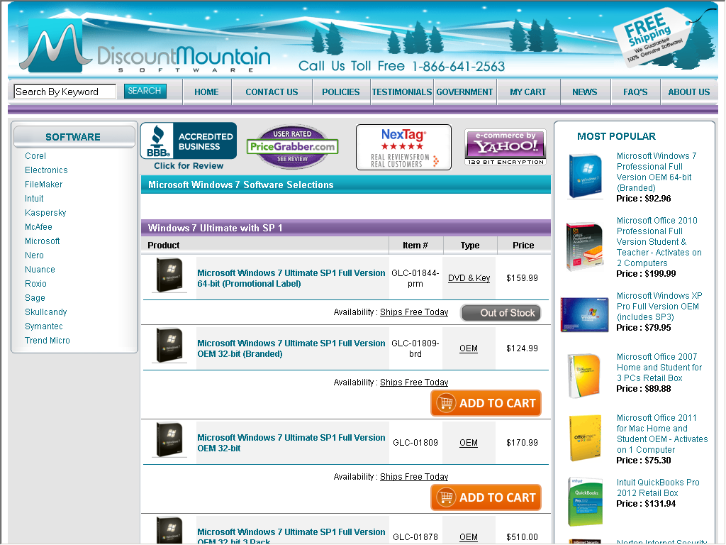Open the PriceGrabber user rated badge
The height and width of the screenshot is (545, 726).
(293, 146)
